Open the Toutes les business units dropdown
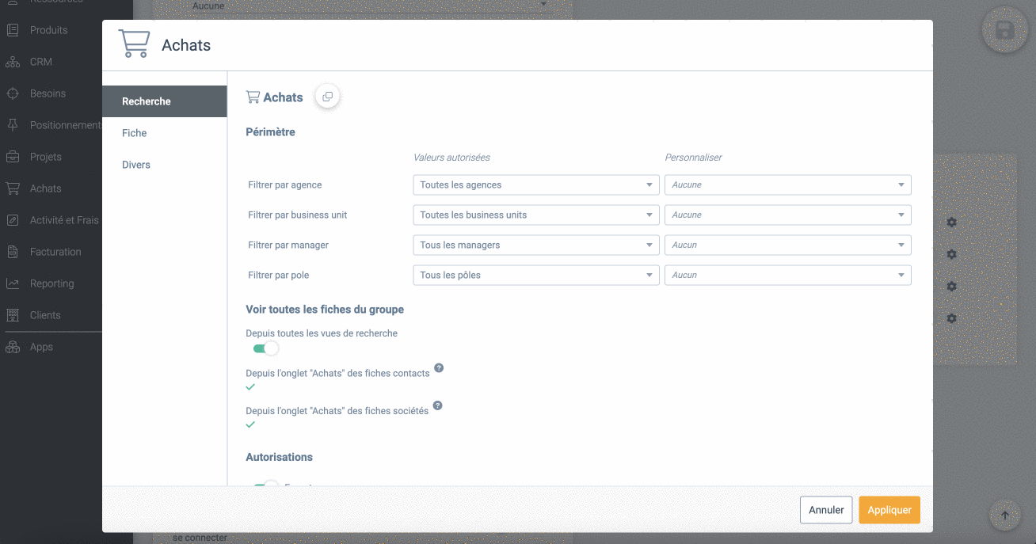The image size is (1036, 544). tap(536, 215)
